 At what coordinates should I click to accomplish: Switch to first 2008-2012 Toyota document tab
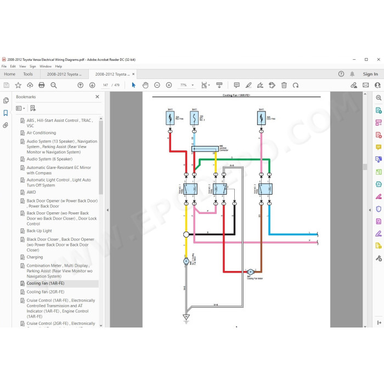64,74
